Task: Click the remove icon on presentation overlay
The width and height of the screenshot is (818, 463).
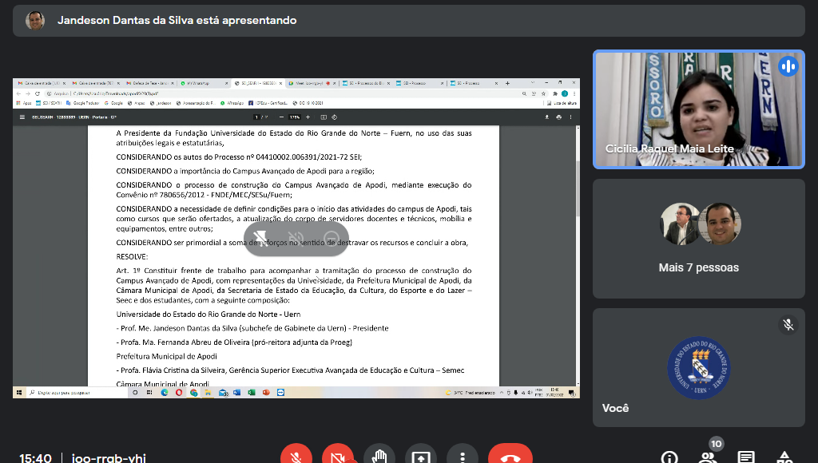Action: click(332, 239)
